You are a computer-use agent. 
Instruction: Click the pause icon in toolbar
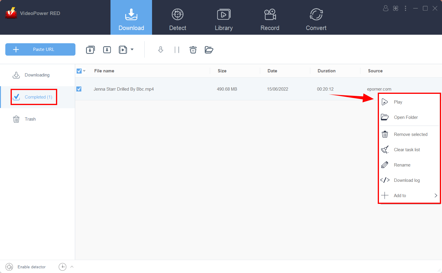(x=177, y=50)
